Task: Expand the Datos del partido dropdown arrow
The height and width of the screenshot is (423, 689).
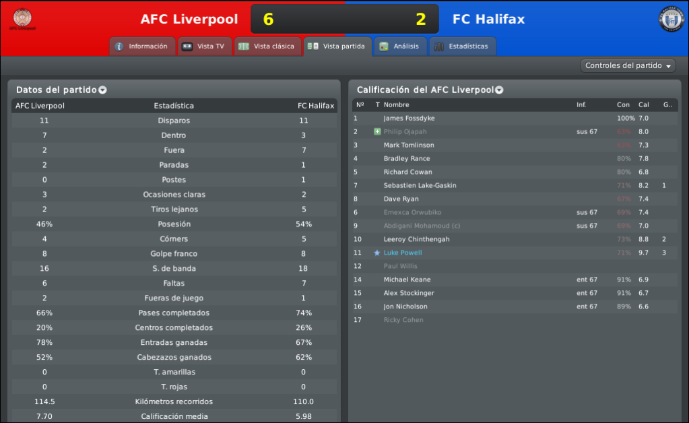Action: (x=102, y=90)
